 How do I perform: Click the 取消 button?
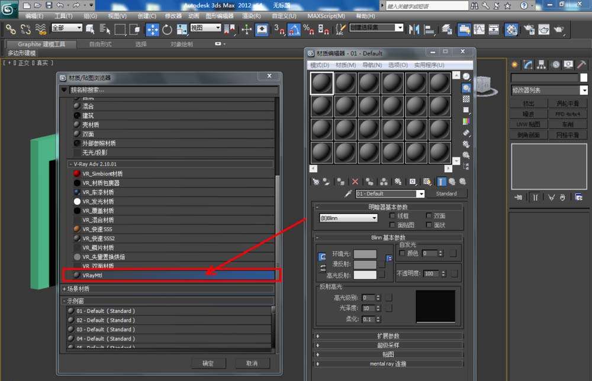point(252,363)
